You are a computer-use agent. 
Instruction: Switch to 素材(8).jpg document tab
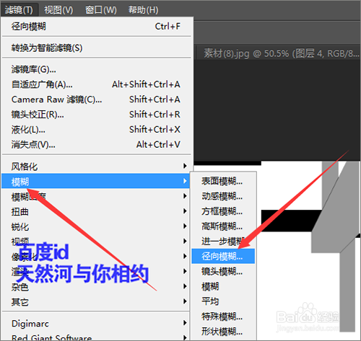[279, 53]
